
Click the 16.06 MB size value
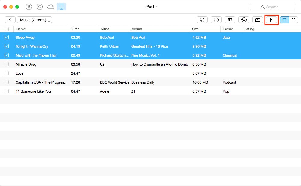[200, 82]
